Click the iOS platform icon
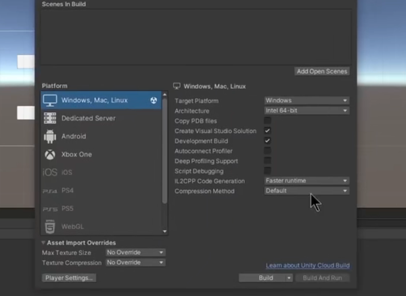The image size is (406, 296). pos(50,172)
